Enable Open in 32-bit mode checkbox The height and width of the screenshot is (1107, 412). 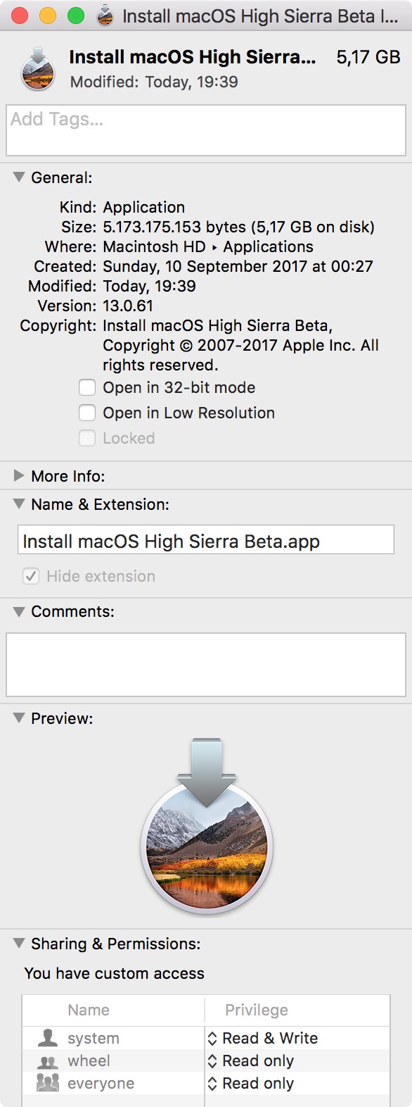(x=87, y=387)
